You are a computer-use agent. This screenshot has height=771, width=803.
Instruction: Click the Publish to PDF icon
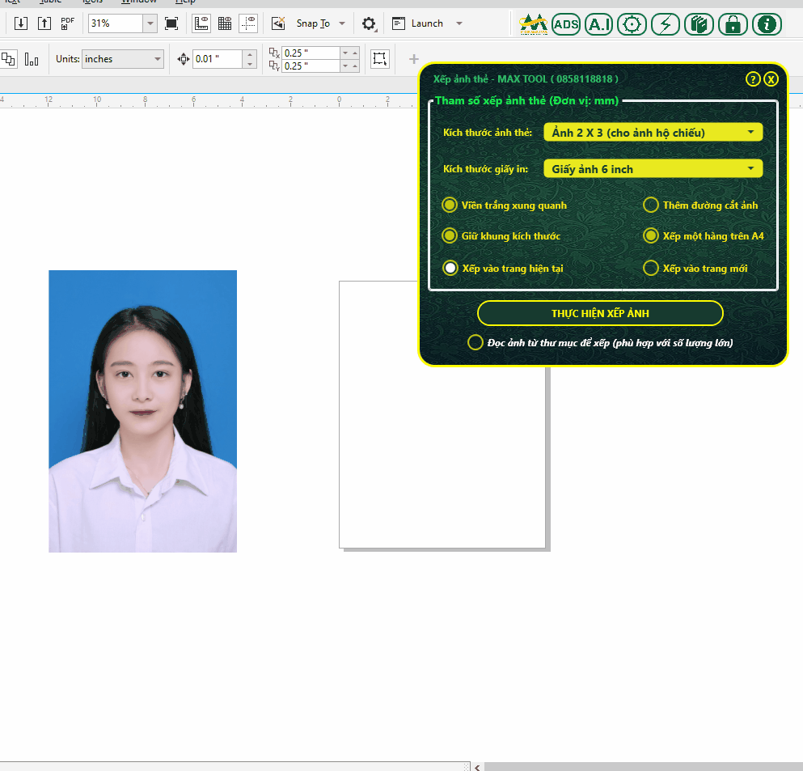pos(67,23)
